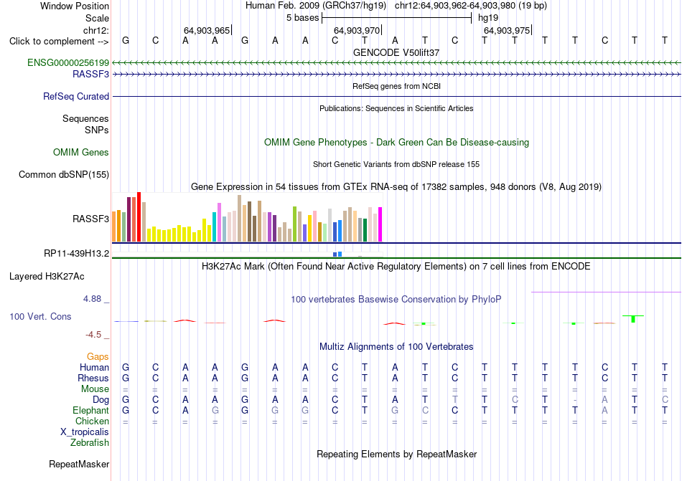682x481 pixels.
Task: Click OMIM Gene Phenotypes track title
Action: click(x=396, y=143)
